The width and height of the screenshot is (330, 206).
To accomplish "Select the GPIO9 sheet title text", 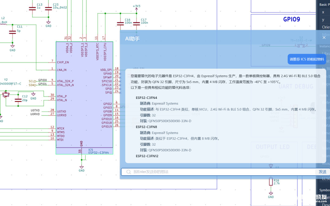I will (x=291, y=19).
